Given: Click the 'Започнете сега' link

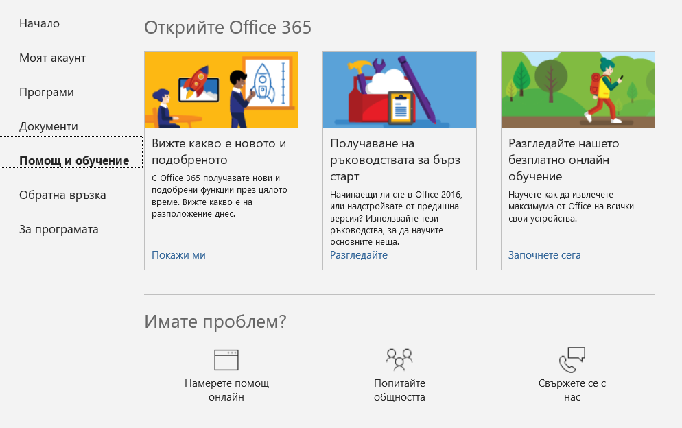Looking at the screenshot, I should coord(544,255).
